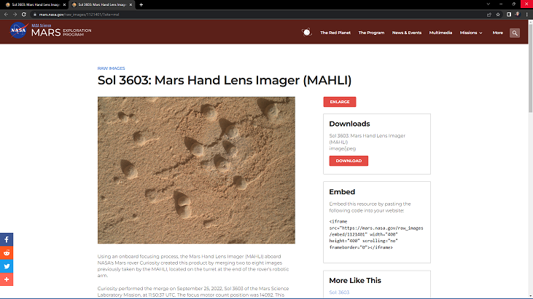Open the RAW IMAGES breadcrumb link

[x=111, y=68]
